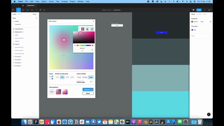Screen dimensions: 224x126
Task: Add a new page with plus icon
Action: click(x=36, y=18)
